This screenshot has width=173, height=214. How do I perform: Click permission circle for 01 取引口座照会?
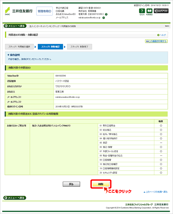coord(161,125)
